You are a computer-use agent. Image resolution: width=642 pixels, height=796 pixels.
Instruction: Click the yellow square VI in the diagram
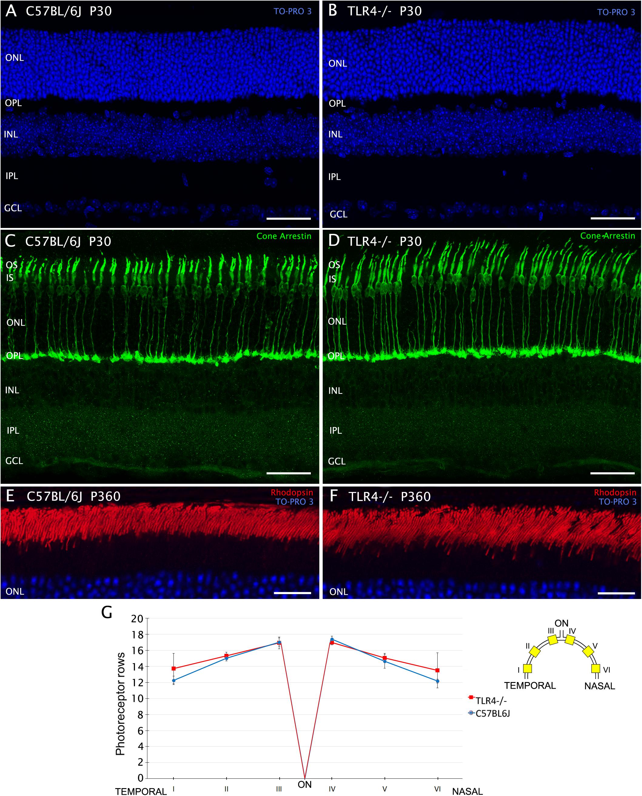595,668
